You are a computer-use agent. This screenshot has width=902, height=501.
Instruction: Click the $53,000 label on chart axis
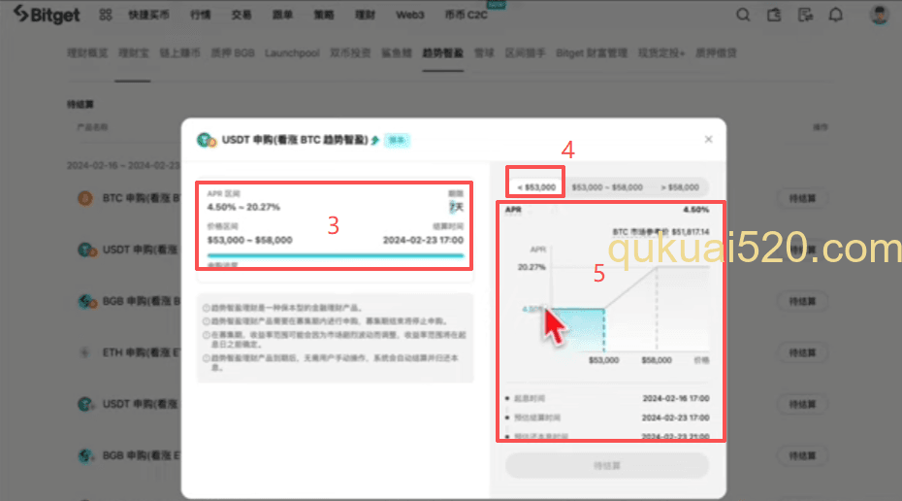[x=603, y=360]
